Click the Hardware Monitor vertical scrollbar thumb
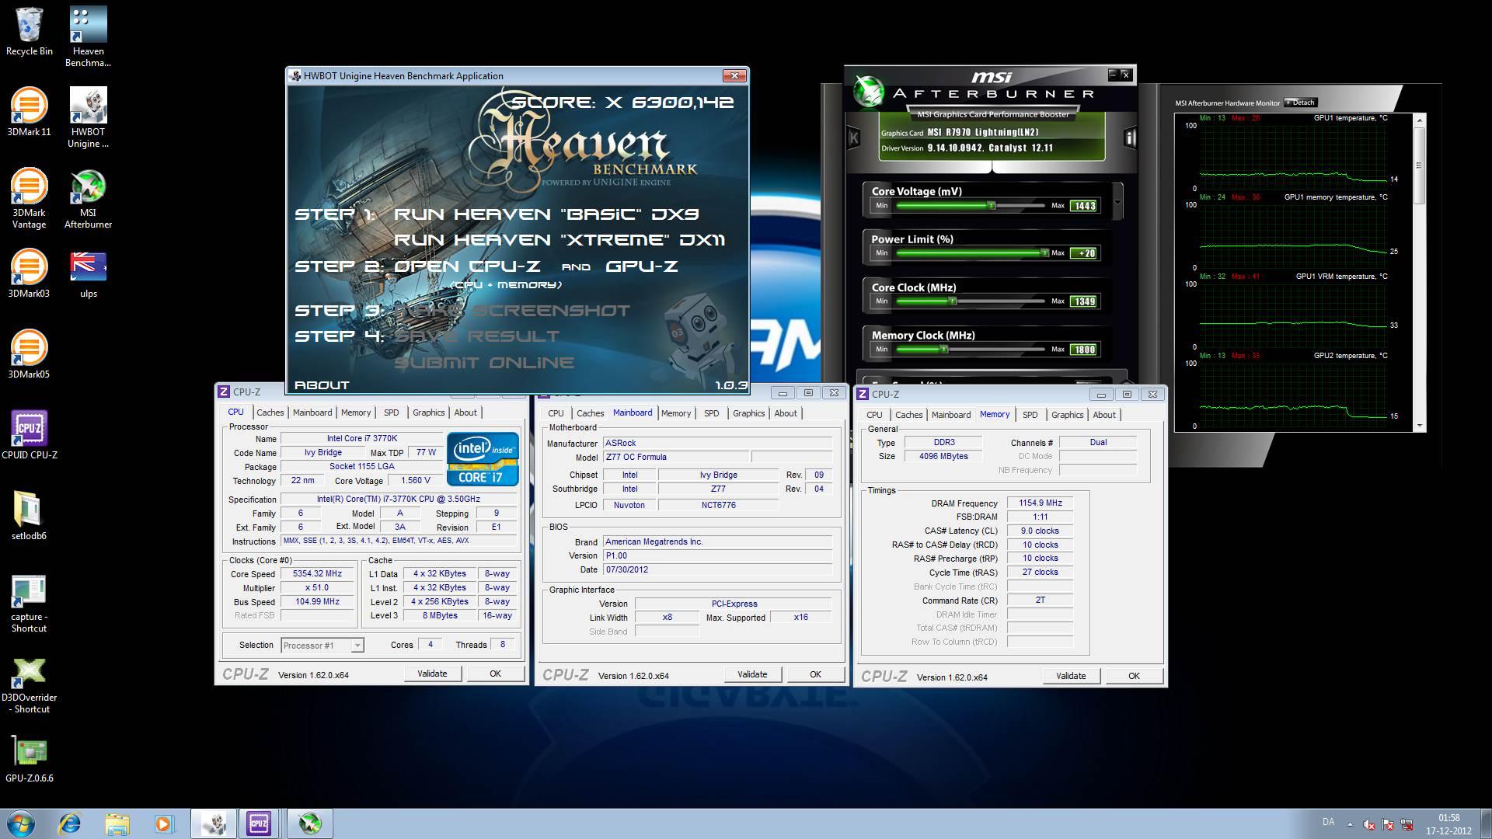The image size is (1492, 839). pyautogui.click(x=1419, y=165)
